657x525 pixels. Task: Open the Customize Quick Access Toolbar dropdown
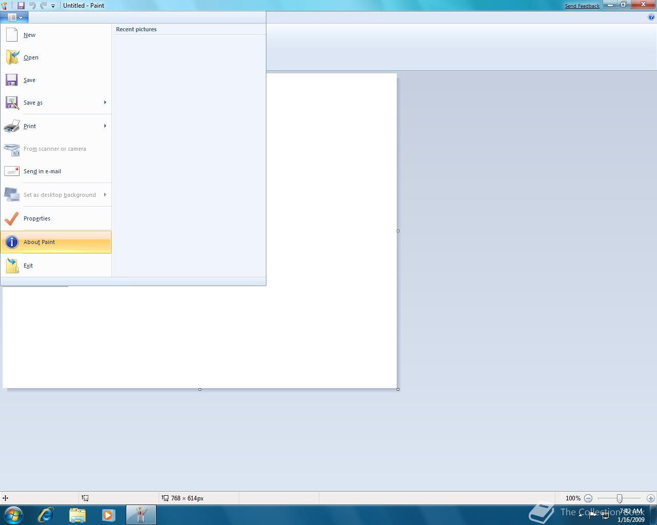[53, 6]
